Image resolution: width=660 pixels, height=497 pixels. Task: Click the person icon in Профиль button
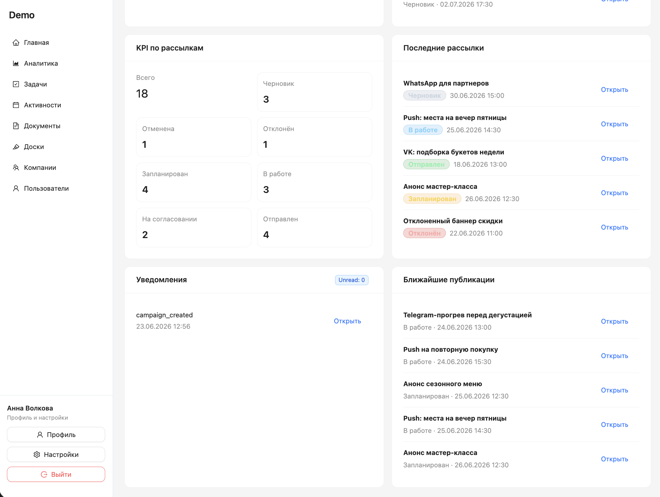point(40,435)
